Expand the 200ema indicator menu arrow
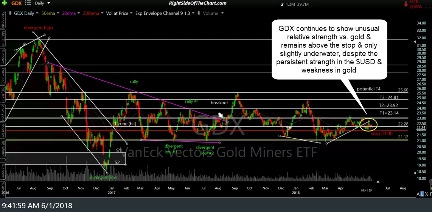Image resolution: width=432 pixels, height=212 pixels. pos(102,13)
